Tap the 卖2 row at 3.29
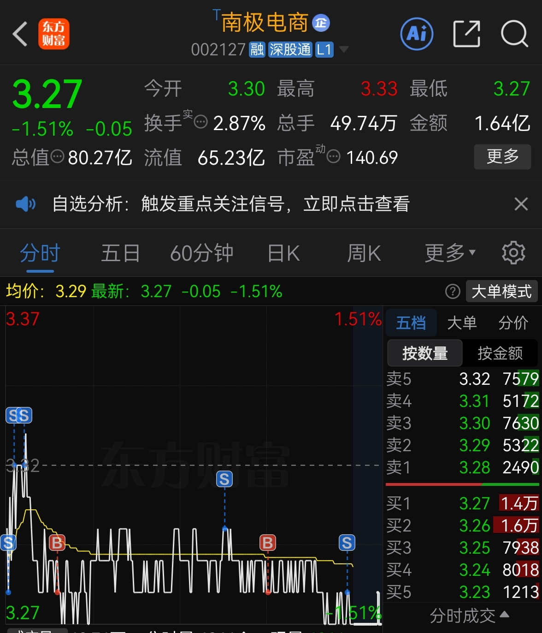 point(462,445)
